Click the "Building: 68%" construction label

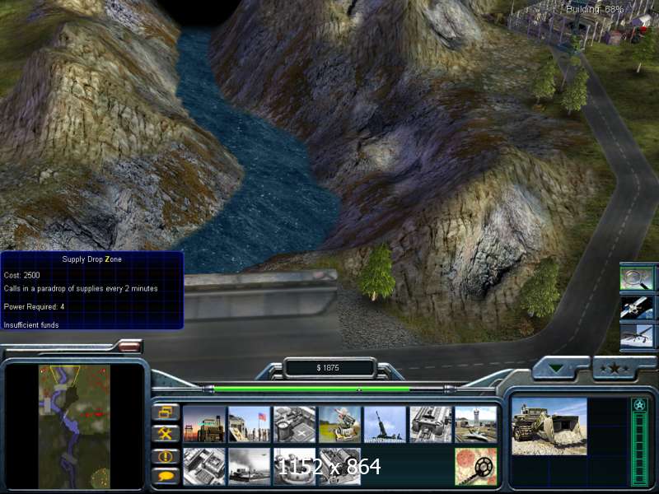click(594, 9)
